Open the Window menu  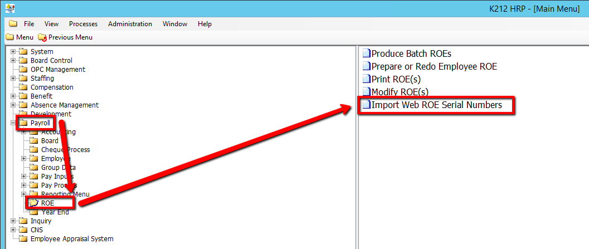pyautogui.click(x=175, y=24)
